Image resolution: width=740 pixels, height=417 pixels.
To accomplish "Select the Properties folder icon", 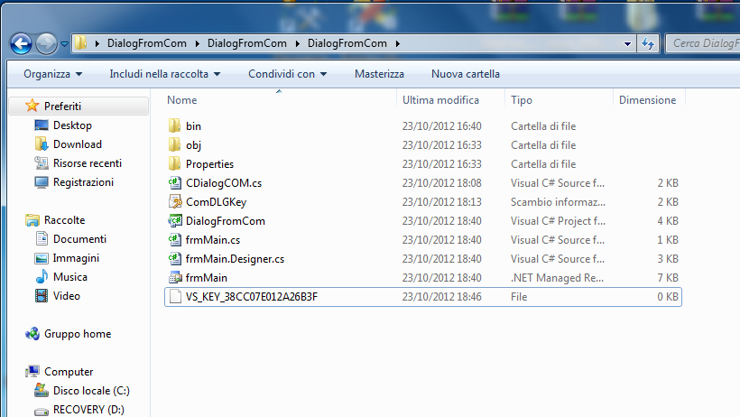I will tap(174, 163).
